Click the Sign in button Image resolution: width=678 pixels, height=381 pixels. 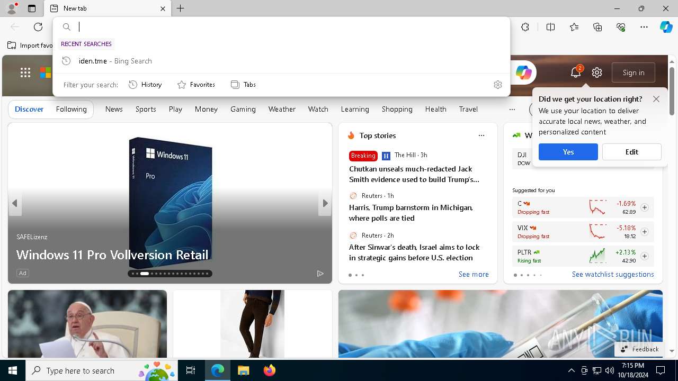(x=634, y=72)
